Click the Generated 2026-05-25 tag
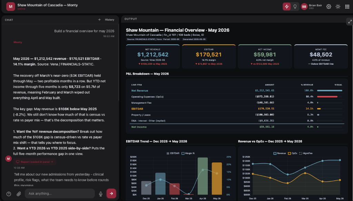This screenshot has height=201, width=353. click(194, 39)
